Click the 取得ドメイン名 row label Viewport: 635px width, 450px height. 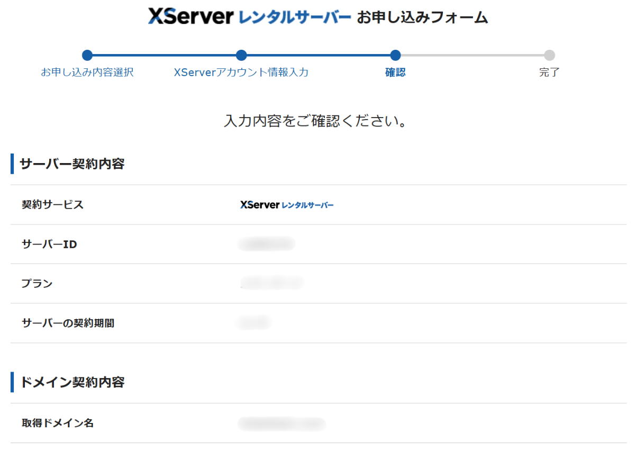(58, 423)
